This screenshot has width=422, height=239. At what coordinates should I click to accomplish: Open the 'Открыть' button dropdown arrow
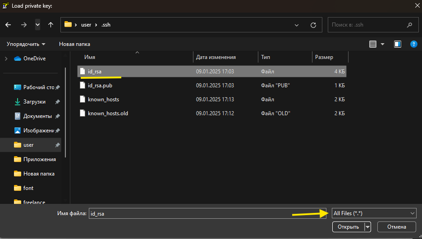pyautogui.click(x=367, y=227)
